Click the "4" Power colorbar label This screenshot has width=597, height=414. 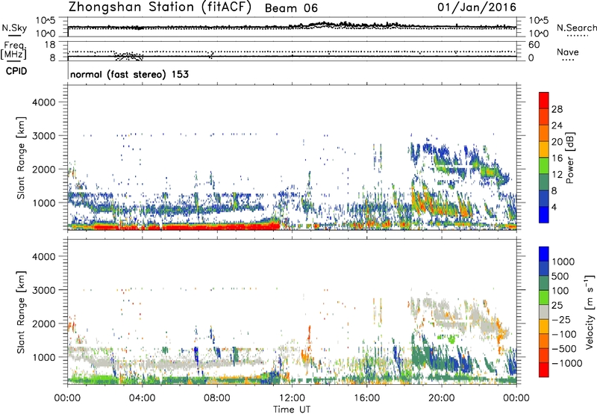pos(554,208)
